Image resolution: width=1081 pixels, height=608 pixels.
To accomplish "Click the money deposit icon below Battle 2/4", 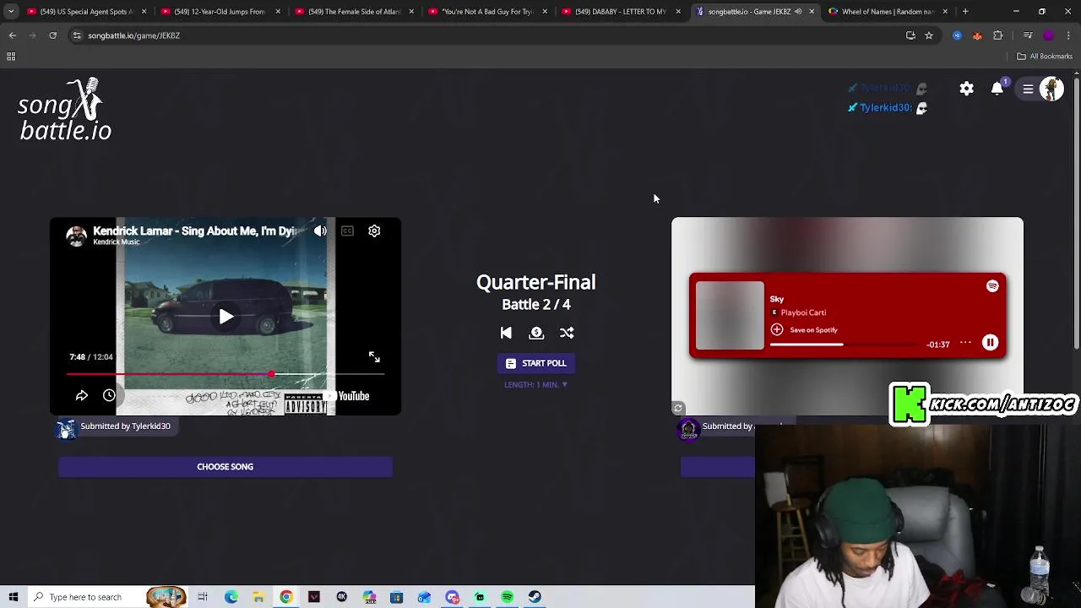I will pyautogui.click(x=536, y=333).
